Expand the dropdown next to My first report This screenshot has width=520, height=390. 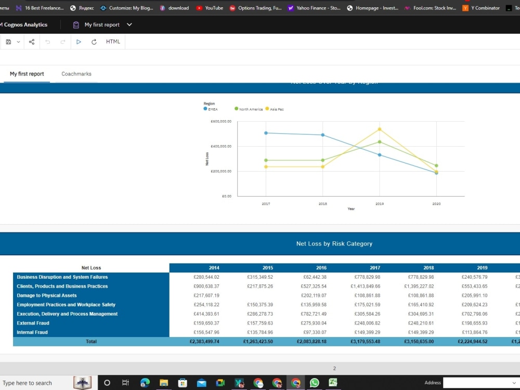tap(129, 24)
